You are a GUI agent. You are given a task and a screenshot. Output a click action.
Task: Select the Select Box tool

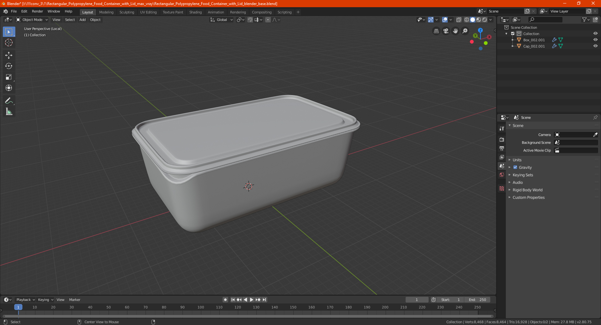coord(9,32)
